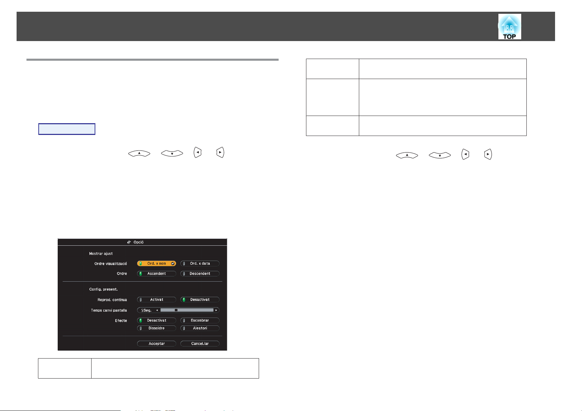Decrease screen change time with slider's left arrow
582x411 pixels.
coord(157,310)
